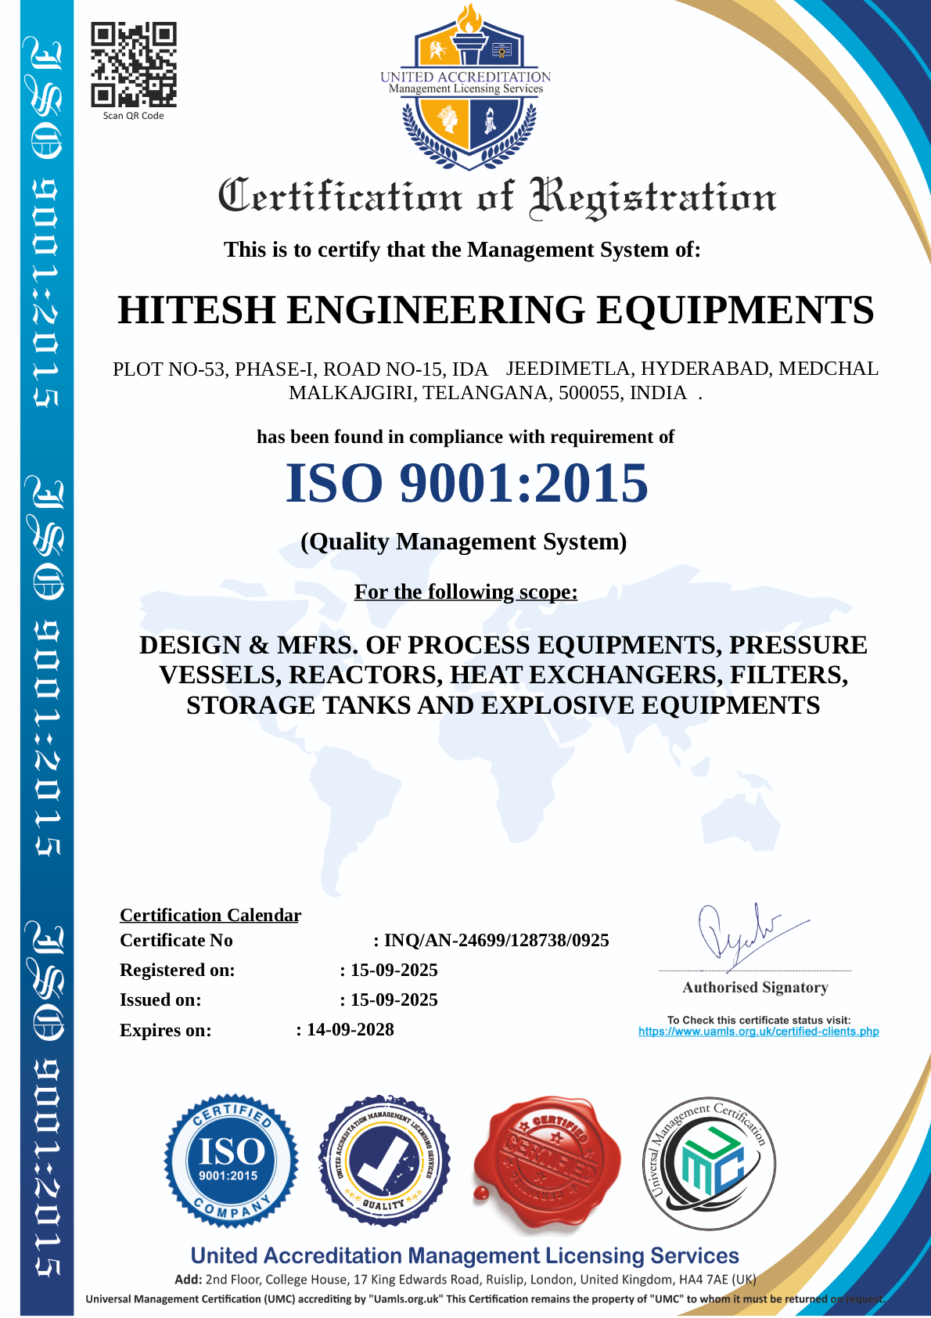Viewport: 931px width, 1318px height.
Task: Click the blue ISO 9001:2015 Company badge
Action: click(x=231, y=1161)
